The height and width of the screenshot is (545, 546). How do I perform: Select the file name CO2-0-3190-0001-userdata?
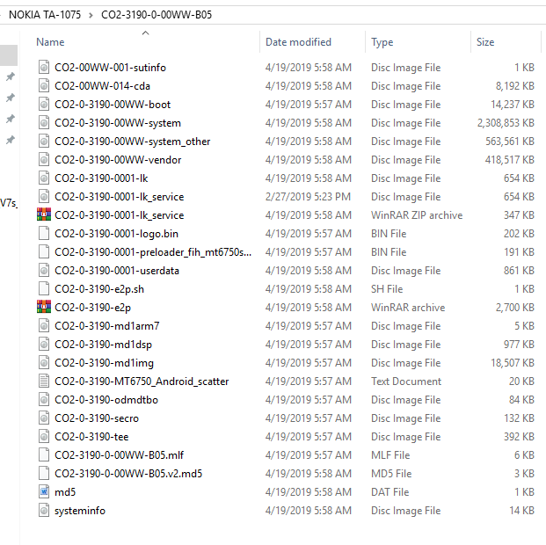coord(117,271)
